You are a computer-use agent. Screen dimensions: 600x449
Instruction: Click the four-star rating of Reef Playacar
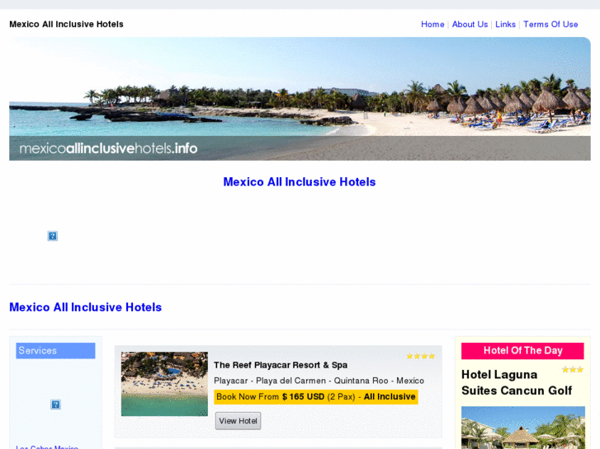421,356
